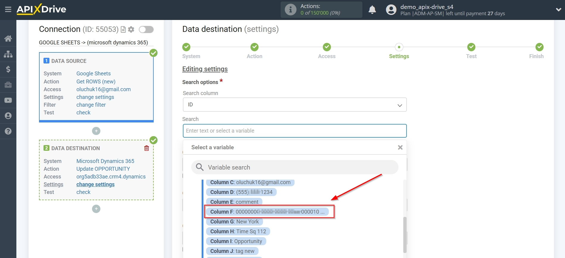Select the Column D phone variable

(x=241, y=192)
